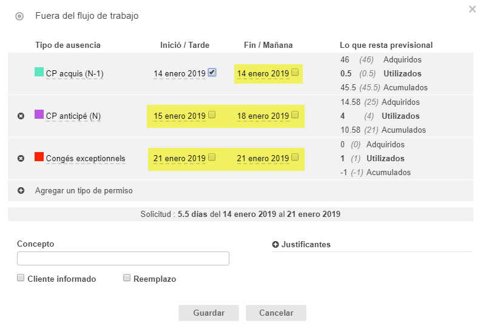The image size is (480, 326).
Task: Tick the Reemplazo checkbox
Action: (127, 278)
